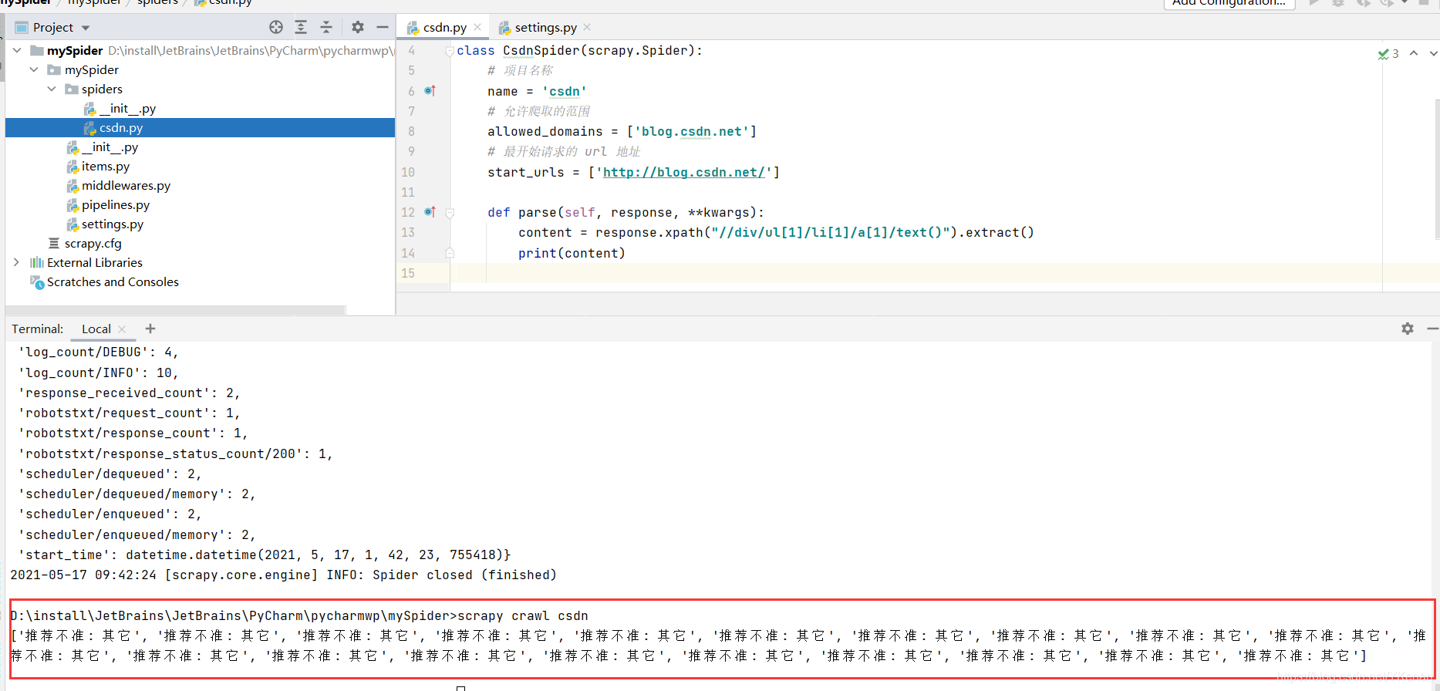Open Add Configuration button
Viewport: 1440px width, 691px height.
point(1229,3)
